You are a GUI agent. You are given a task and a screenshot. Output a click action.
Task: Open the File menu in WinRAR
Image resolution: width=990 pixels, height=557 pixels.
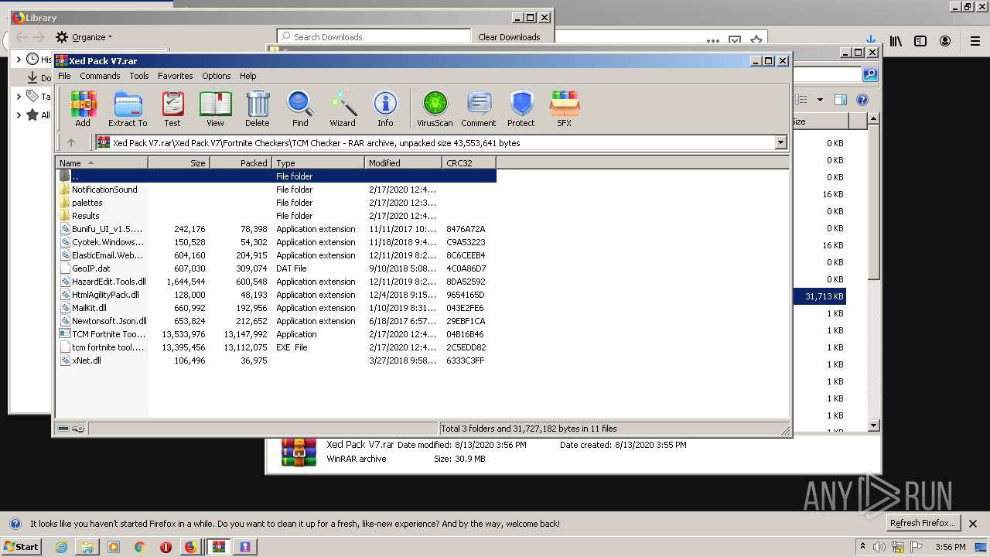64,76
